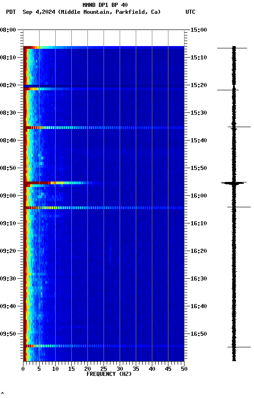Click the large seismogram spike near 15:55

tap(234, 183)
